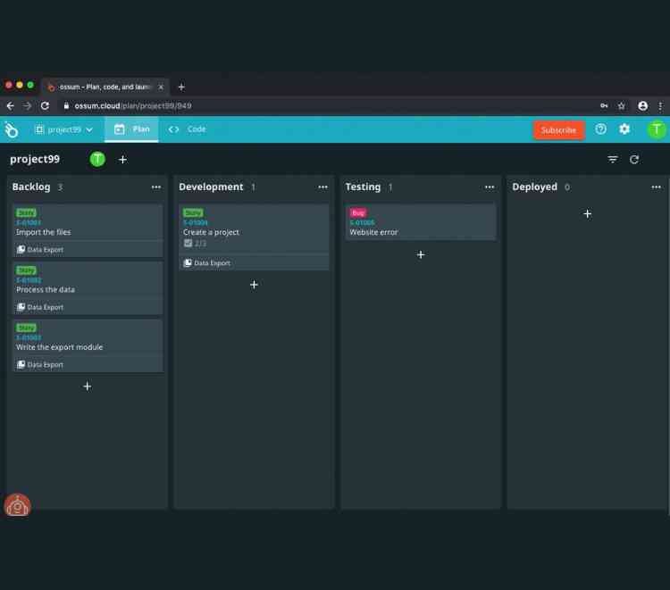This screenshot has width=670, height=590.
Task: Click the filter list icon
Action: [613, 160]
